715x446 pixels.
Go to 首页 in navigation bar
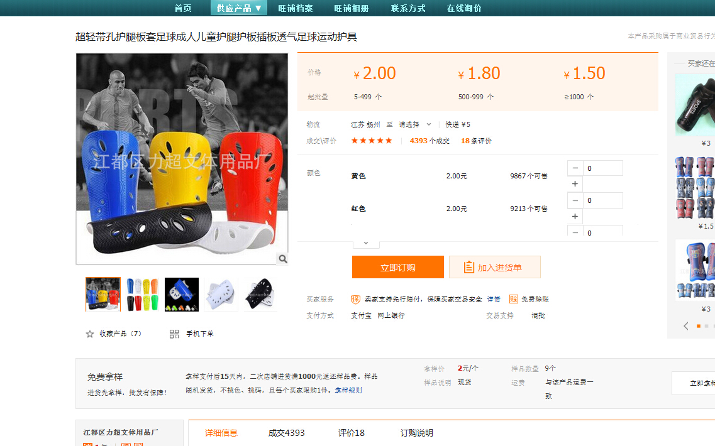click(x=183, y=8)
